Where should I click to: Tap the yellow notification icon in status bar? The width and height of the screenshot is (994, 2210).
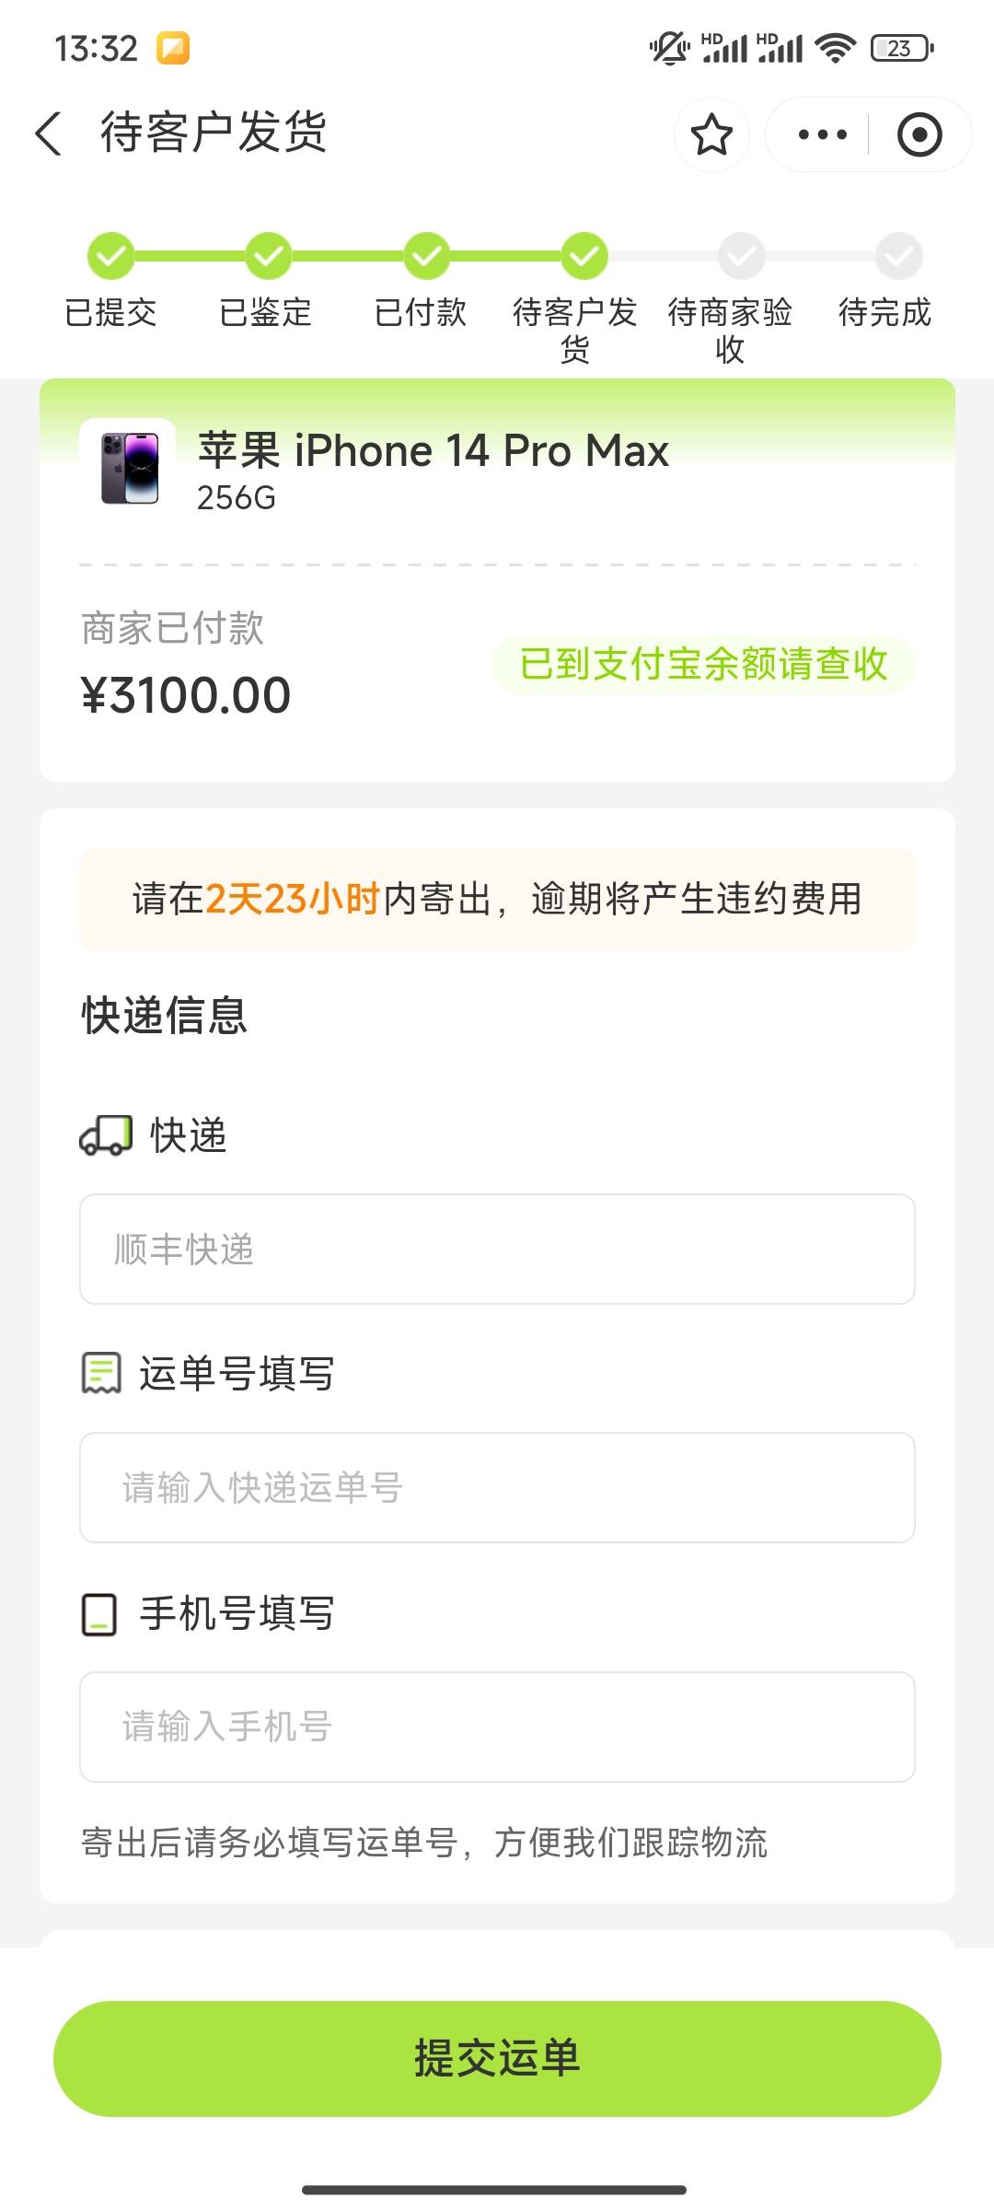[x=173, y=48]
